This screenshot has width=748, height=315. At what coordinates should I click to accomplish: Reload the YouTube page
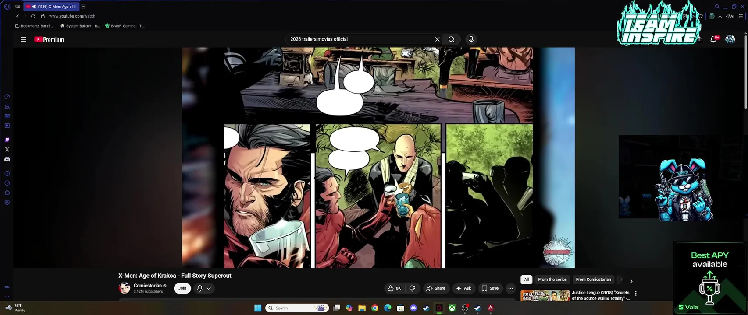point(33,16)
